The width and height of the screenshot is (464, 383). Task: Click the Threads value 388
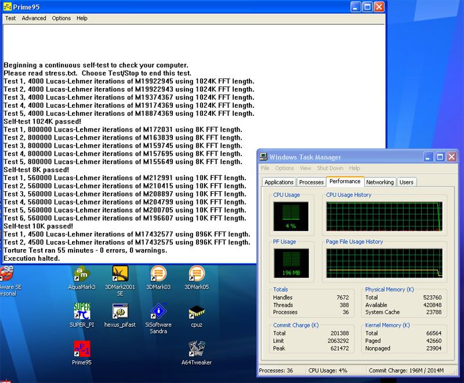click(x=344, y=305)
